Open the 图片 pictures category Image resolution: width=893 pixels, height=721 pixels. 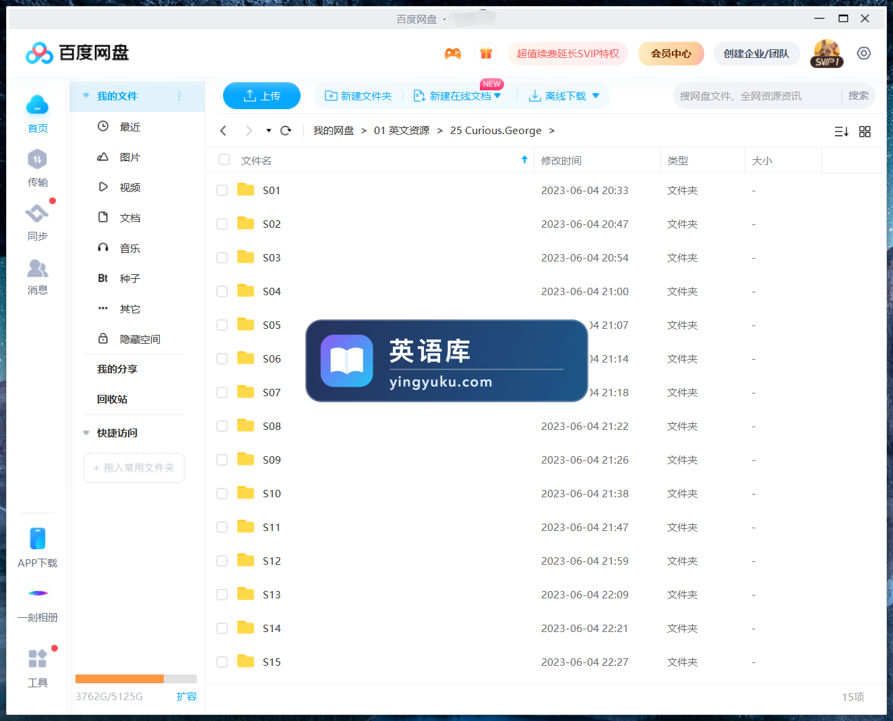[x=130, y=157]
